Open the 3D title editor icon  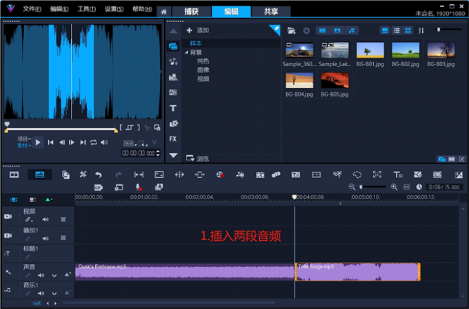click(398, 175)
